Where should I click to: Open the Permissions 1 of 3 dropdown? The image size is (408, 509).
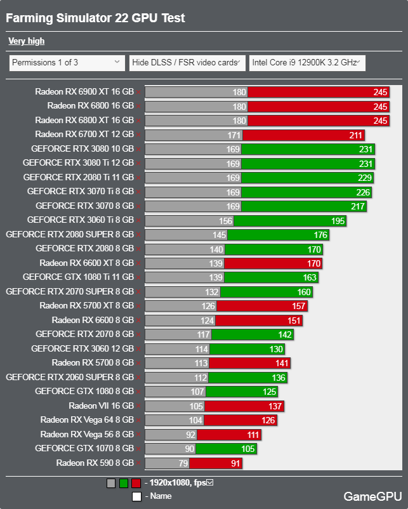(x=67, y=63)
